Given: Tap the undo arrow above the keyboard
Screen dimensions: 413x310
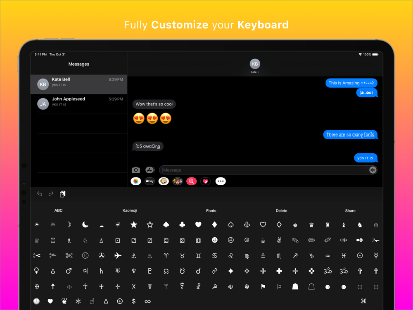Looking at the screenshot, I should tap(40, 194).
